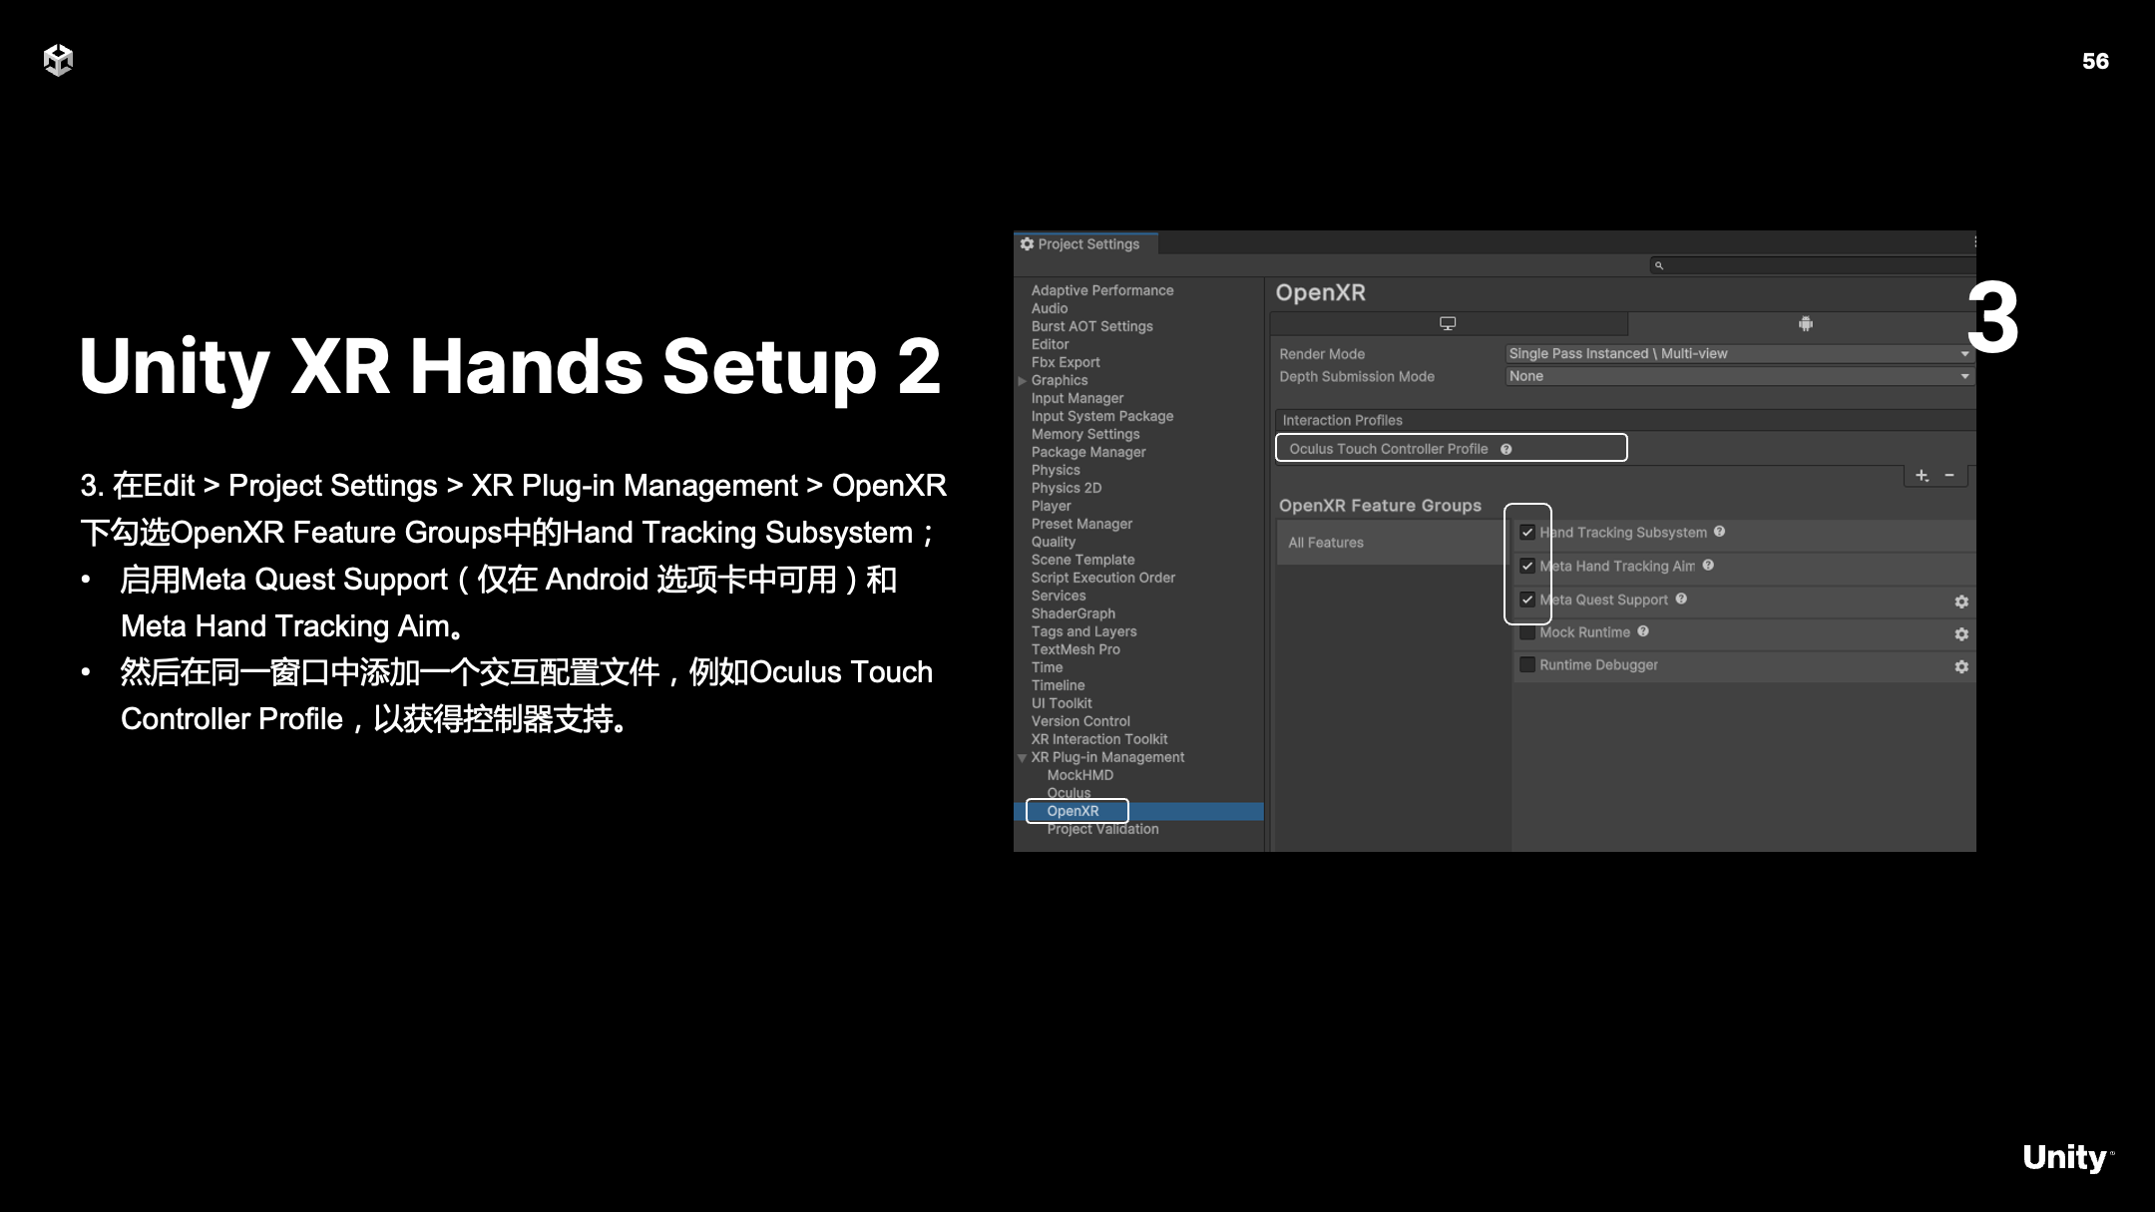
Task: Expand Graphics settings tree arrow
Action: coord(1022,381)
